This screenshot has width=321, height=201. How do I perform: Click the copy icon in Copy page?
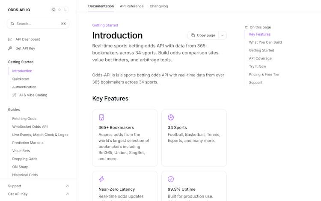(193, 35)
